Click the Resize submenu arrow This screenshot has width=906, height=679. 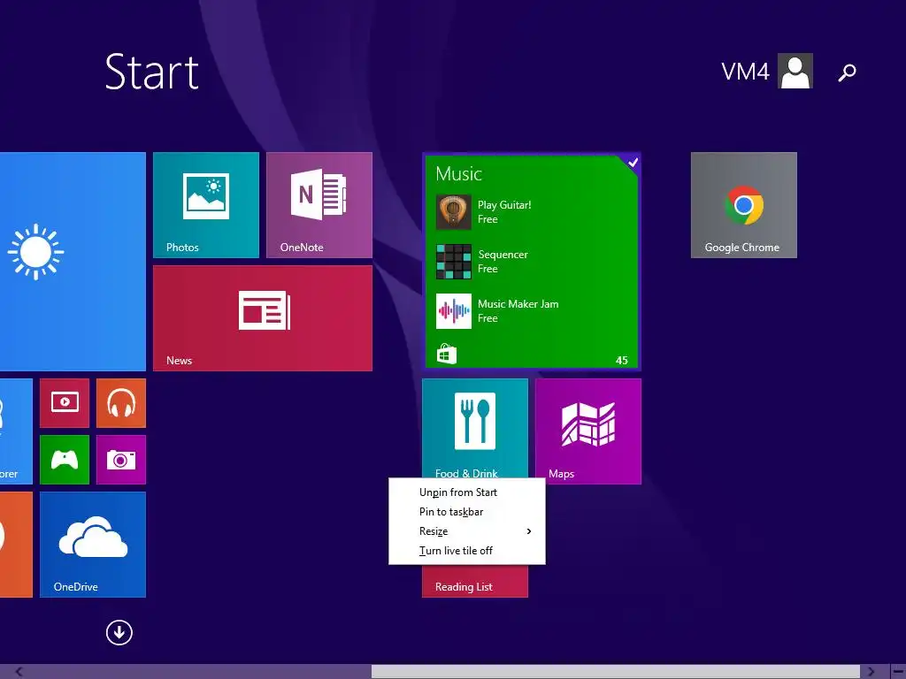529,531
